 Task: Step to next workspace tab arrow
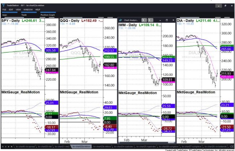click(9, 147)
